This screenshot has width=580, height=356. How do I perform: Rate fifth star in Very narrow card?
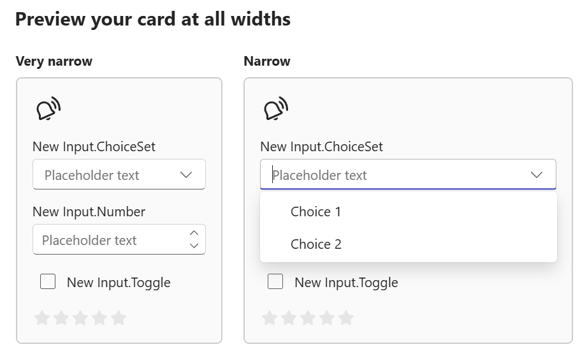tap(119, 318)
